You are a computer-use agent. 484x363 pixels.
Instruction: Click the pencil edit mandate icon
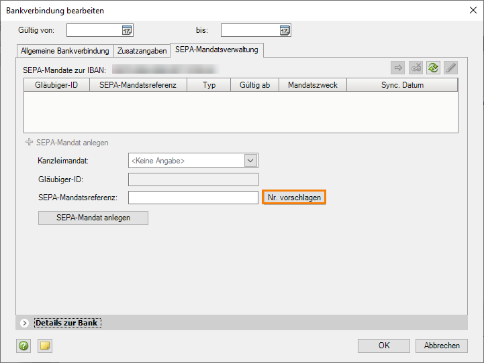pos(450,67)
